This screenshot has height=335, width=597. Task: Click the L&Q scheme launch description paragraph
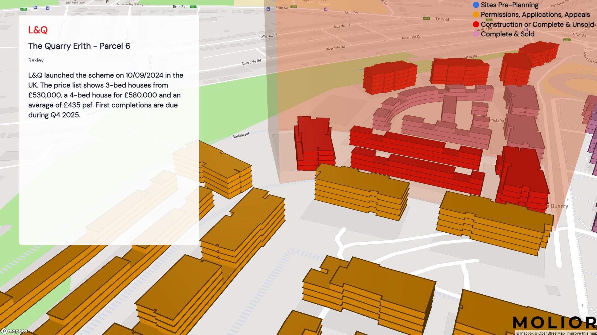click(x=106, y=95)
